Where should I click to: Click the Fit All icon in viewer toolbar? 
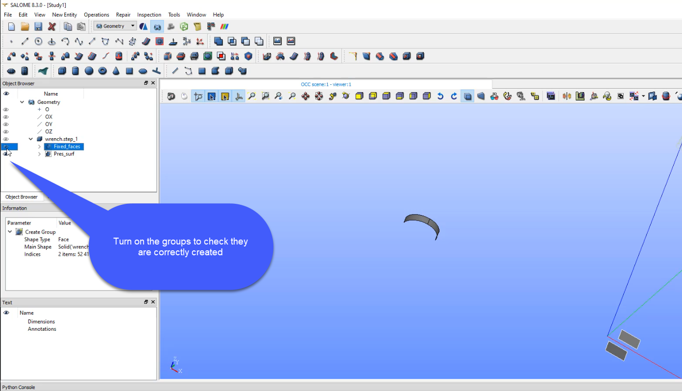pos(252,96)
